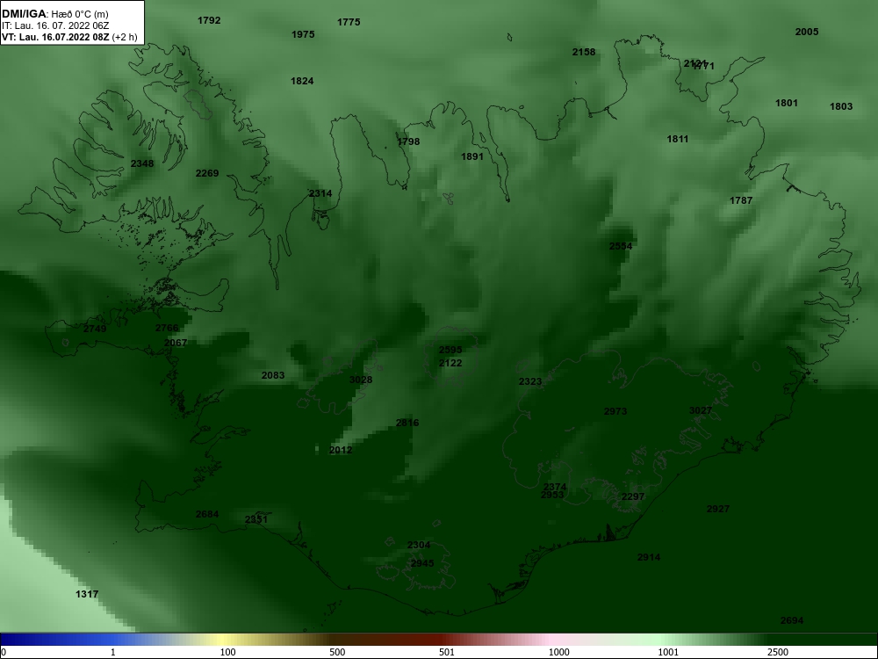
Task: Click the map value 2158
Action: 584,52
